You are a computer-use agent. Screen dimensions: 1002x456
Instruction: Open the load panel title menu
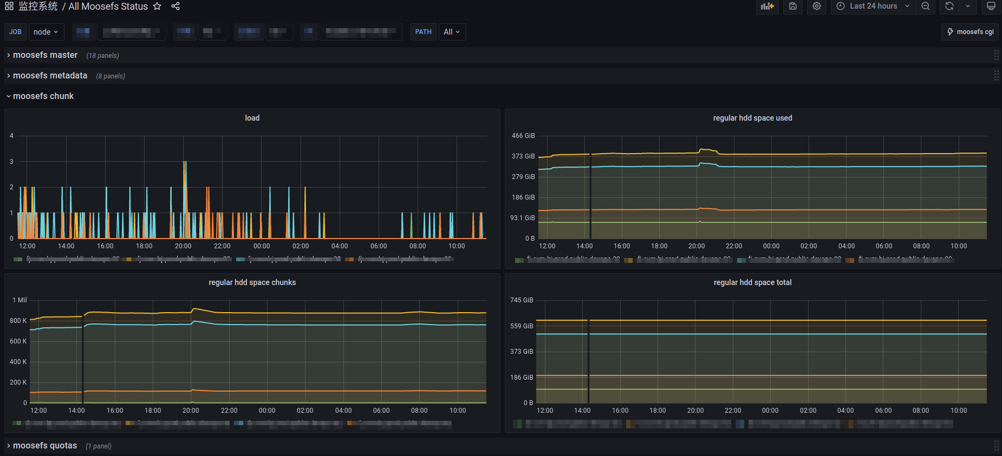point(252,118)
